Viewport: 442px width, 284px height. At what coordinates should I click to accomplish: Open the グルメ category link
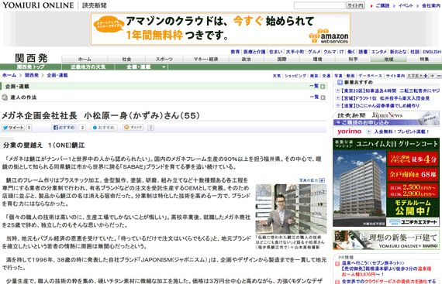(314, 52)
